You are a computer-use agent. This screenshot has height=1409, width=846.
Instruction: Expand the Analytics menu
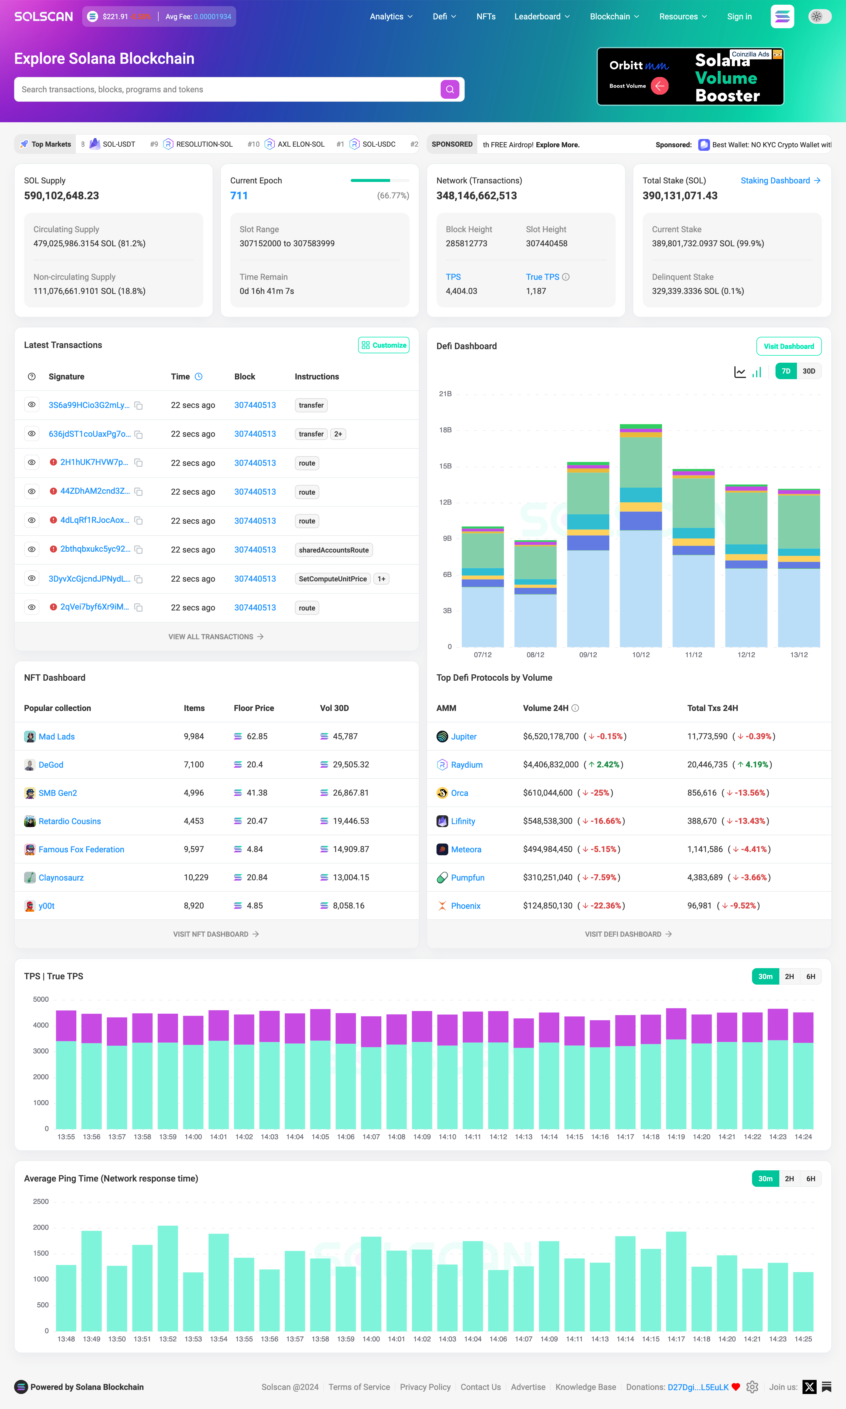click(391, 16)
